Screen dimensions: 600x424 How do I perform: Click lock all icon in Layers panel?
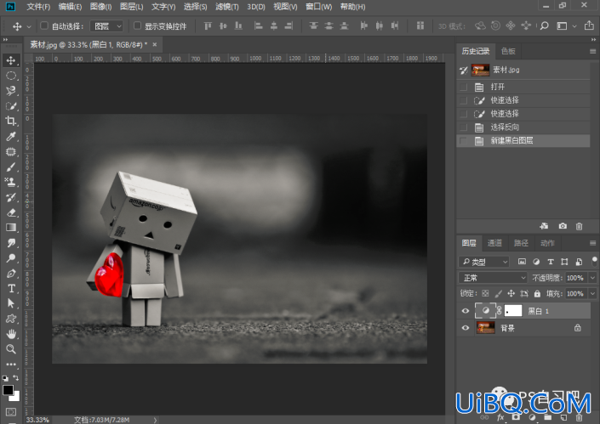pos(537,293)
